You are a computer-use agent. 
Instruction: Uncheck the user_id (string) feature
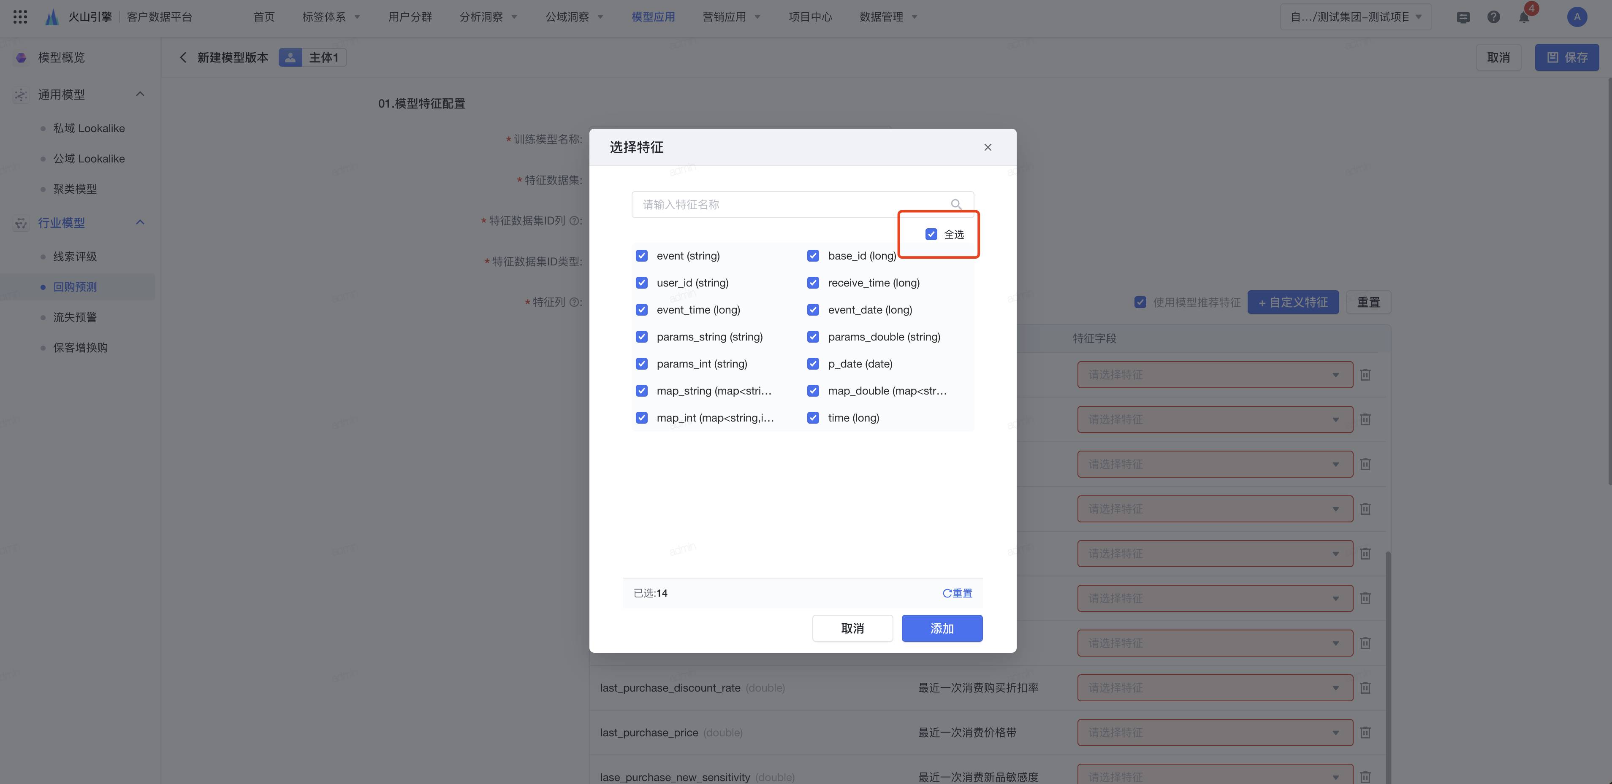[x=641, y=283]
